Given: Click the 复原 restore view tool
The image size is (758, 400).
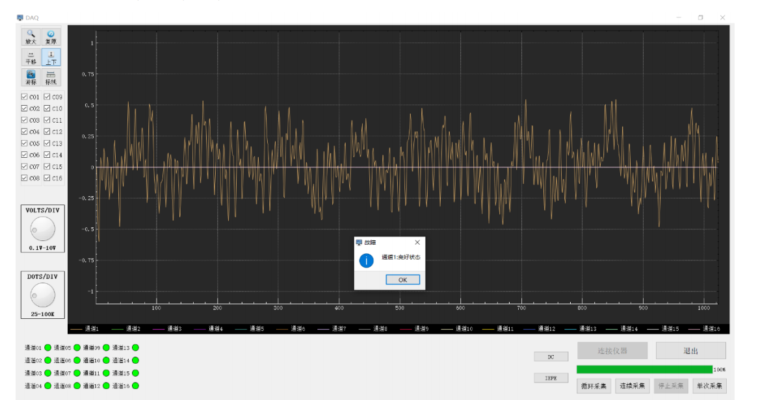Looking at the screenshot, I should [x=51, y=37].
